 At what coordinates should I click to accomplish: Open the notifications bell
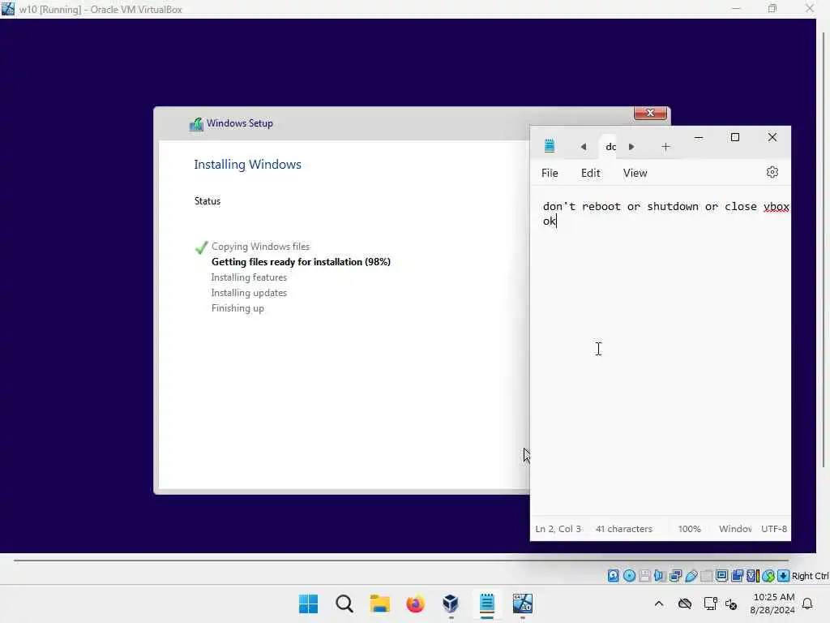click(x=807, y=604)
